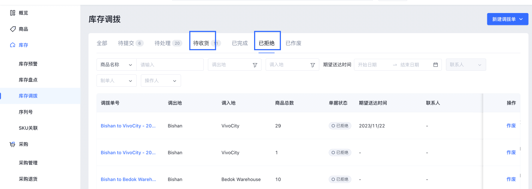The height and width of the screenshot is (189, 532).
Task: Click the filter funnel icon in 调入地
Action: coord(313,65)
